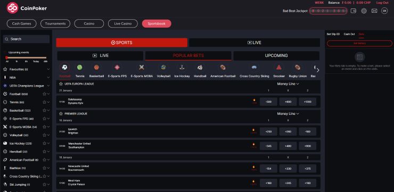Toggle favourite star for Volleyball in sidebar

click(45, 135)
